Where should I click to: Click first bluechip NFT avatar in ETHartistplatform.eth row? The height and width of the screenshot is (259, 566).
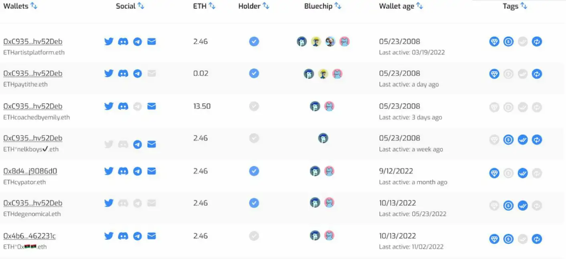pos(302,42)
